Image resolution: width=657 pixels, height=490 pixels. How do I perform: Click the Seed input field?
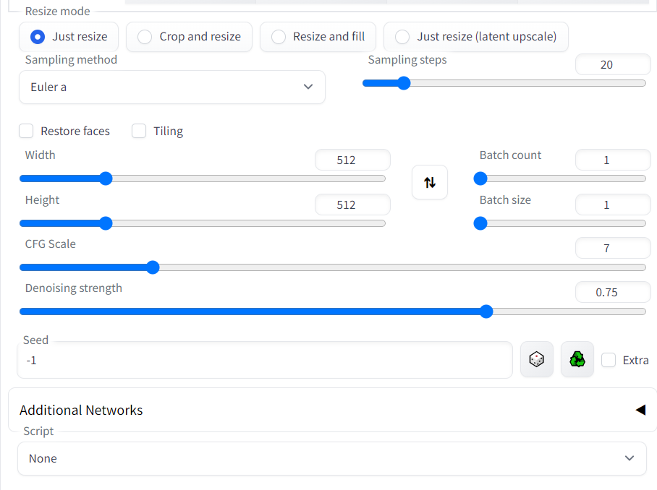(265, 361)
